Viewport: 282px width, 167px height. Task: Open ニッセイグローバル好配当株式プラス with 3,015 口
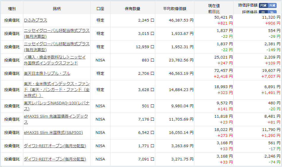(57, 33)
